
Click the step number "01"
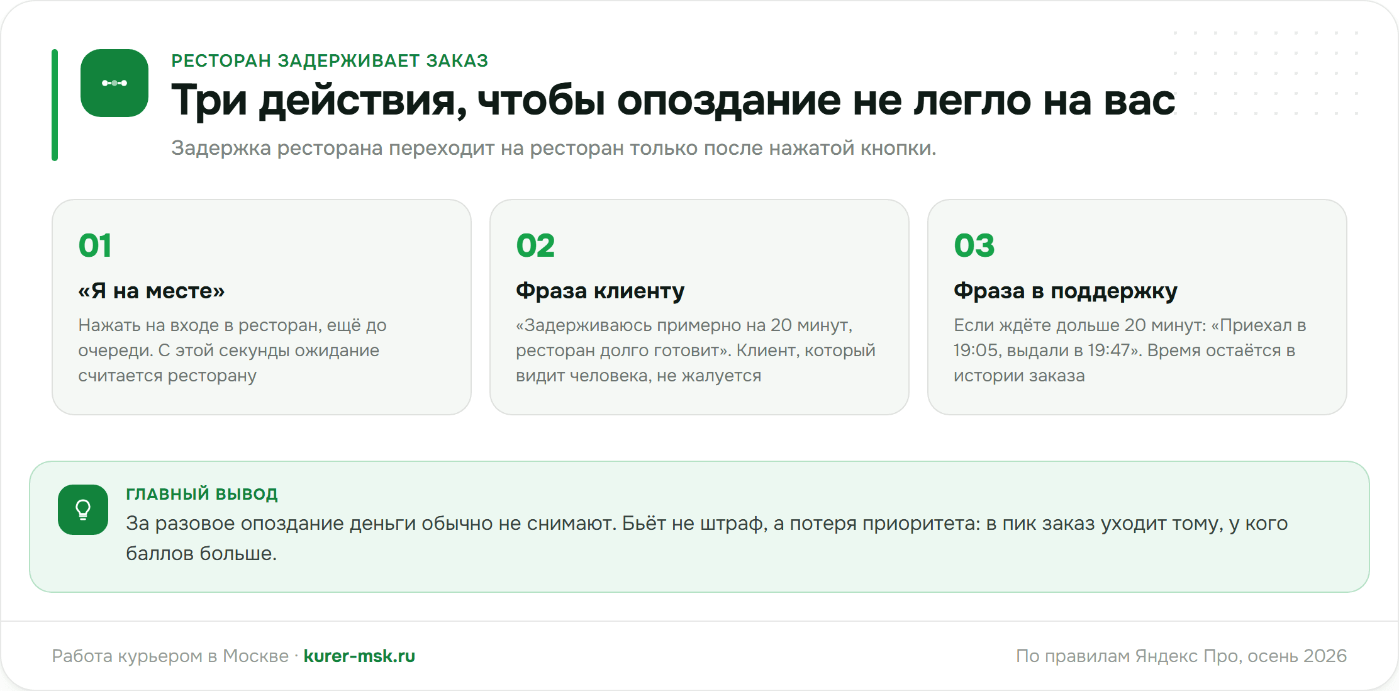click(x=95, y=245)
